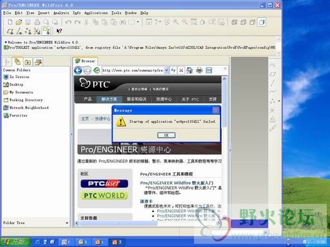Toggle coordinate systems display icon

click(37, 32)
